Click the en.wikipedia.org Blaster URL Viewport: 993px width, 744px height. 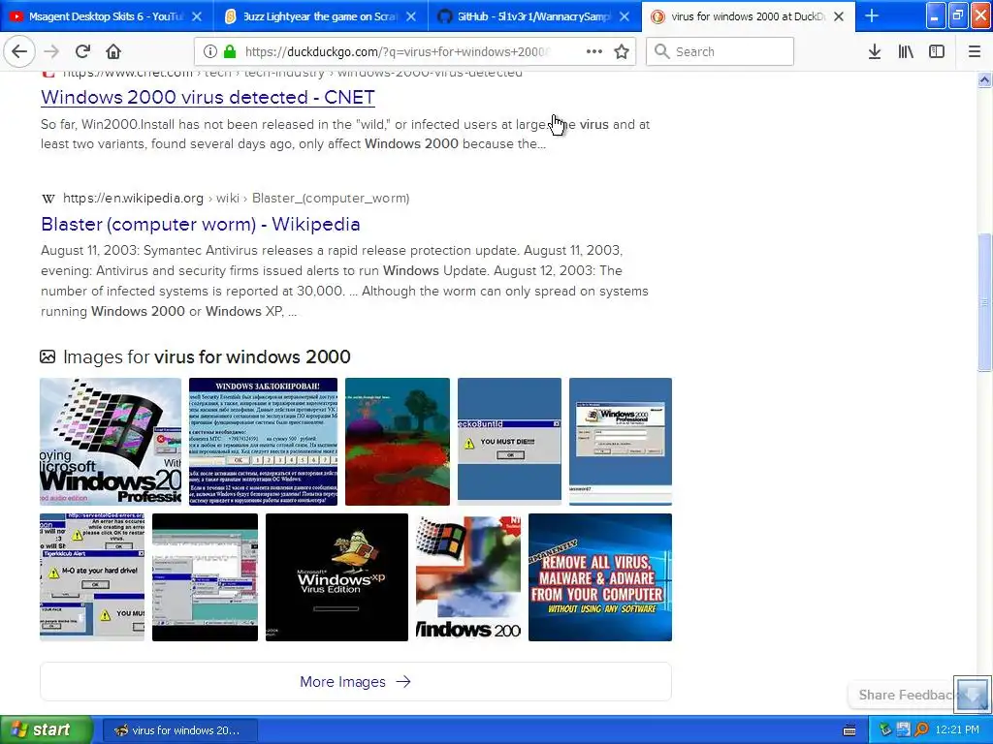click(236, 198)
